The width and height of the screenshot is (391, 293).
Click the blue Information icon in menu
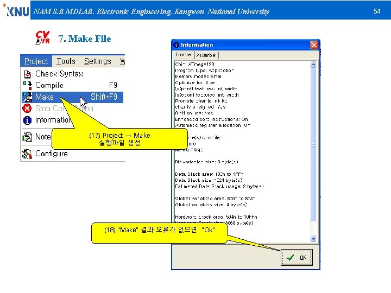tap(27, 120)
